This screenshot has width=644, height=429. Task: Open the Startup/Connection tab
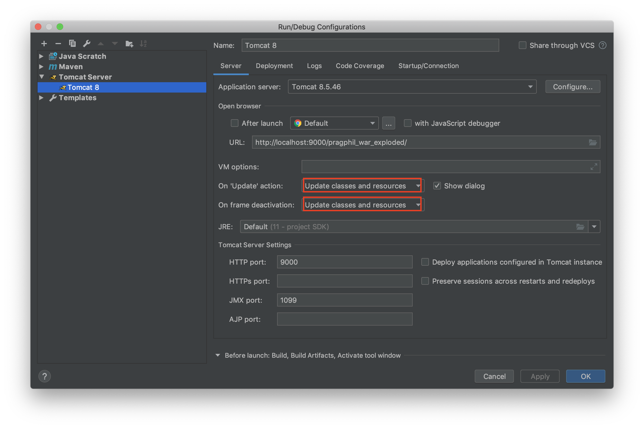(x=428, y=66)
